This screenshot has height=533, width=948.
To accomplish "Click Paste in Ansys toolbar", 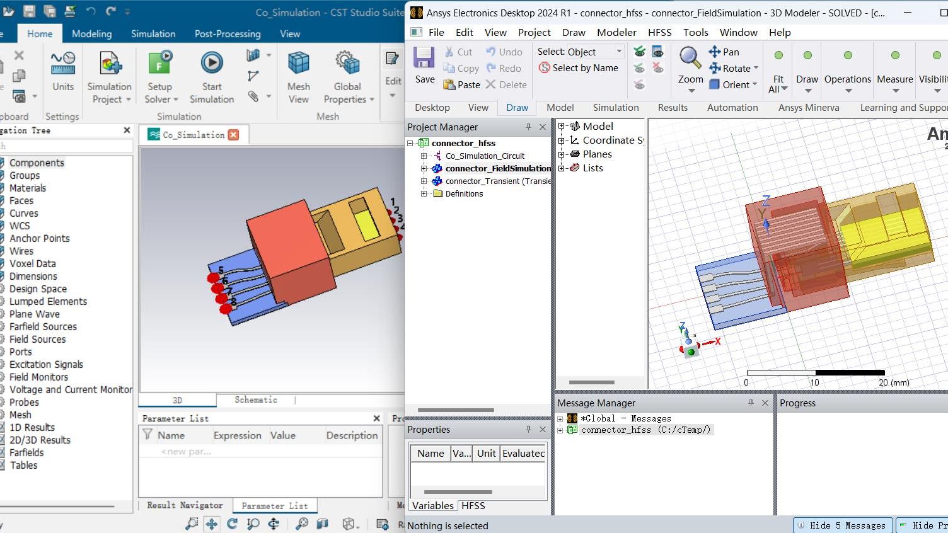I will click(462, 84).
